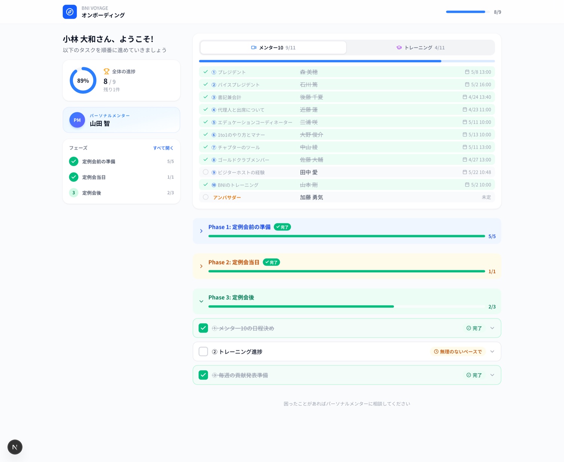This screenshot has height=462, width=564.
Task: Click the 加藤 勇気 name in アンバサダー row
Action: coord(311,197)
